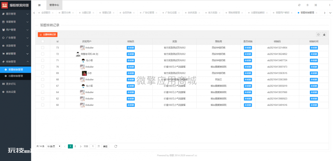Screen dimensions: 333x161
Task: Click verification code ob20210413214954
Action: 277,48
